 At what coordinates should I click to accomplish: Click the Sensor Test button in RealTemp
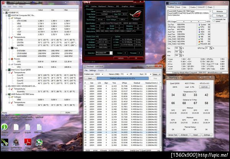(173, 135)
